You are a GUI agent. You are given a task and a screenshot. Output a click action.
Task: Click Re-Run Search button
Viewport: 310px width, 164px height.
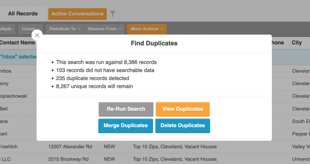(x=126, y=109)
